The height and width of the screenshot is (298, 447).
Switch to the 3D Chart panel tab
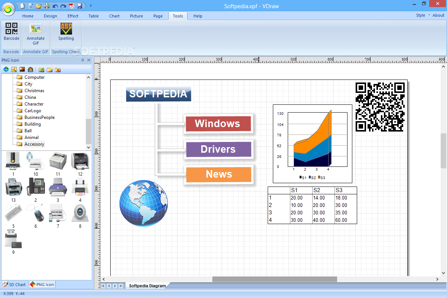tap(14, 285)
